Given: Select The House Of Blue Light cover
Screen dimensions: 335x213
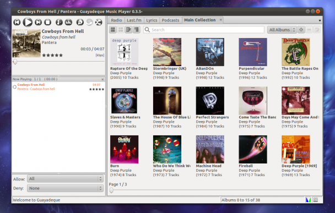Looking at the screenshot, I should point(167,101).
